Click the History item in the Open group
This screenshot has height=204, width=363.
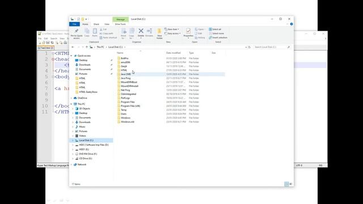click(200, 37)
